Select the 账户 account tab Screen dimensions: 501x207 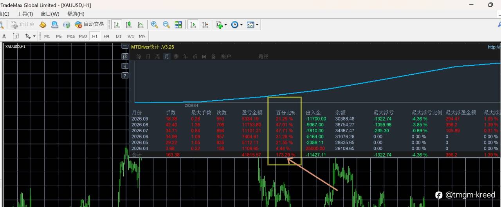(x=226, y=56)
